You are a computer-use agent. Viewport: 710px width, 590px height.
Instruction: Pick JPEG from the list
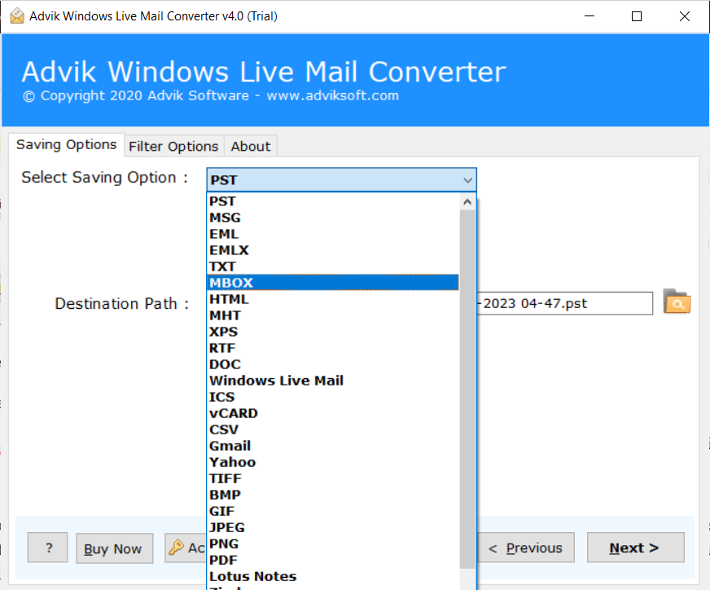(333, 527)
